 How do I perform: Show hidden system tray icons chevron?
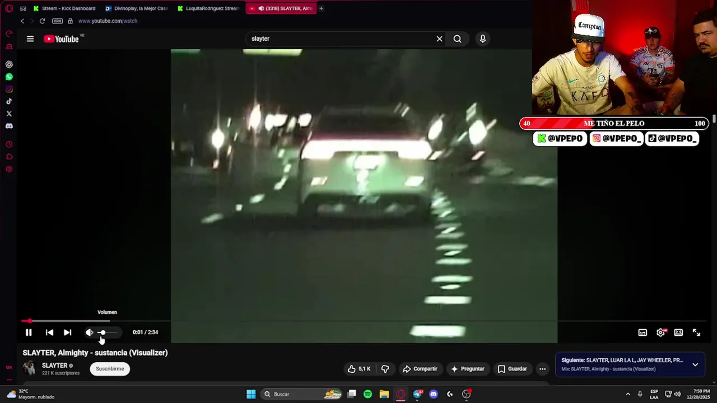[x=628, y=394]
